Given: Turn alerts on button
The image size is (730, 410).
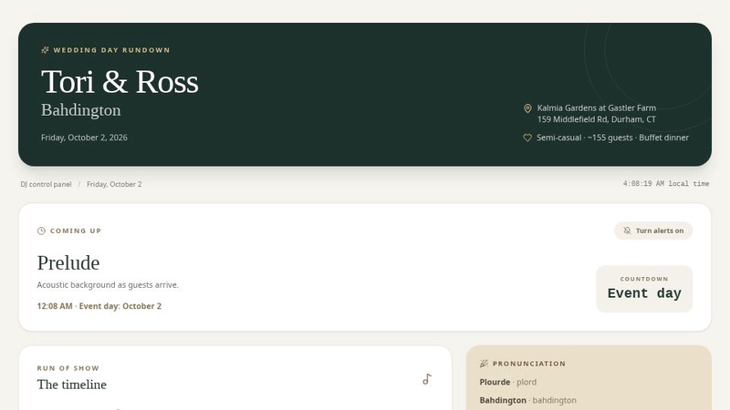Looking at the screenshot, I should coord(653,231).
